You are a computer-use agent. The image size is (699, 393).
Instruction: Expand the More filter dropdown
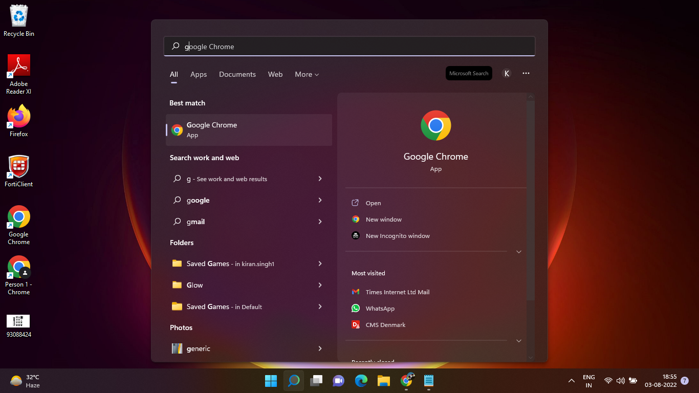tap(307, 74)
